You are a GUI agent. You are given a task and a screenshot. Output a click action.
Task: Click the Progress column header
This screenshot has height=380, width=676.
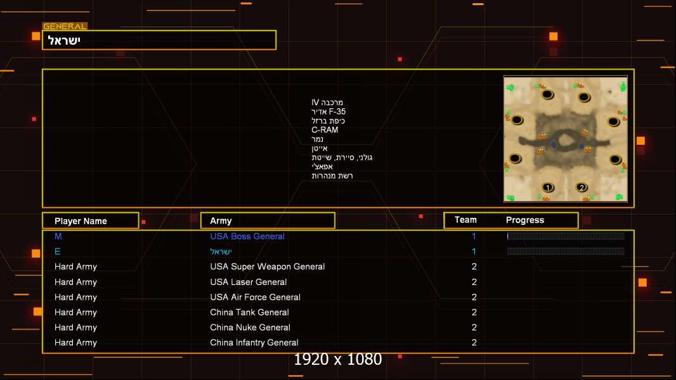click(x=524, y=220)
